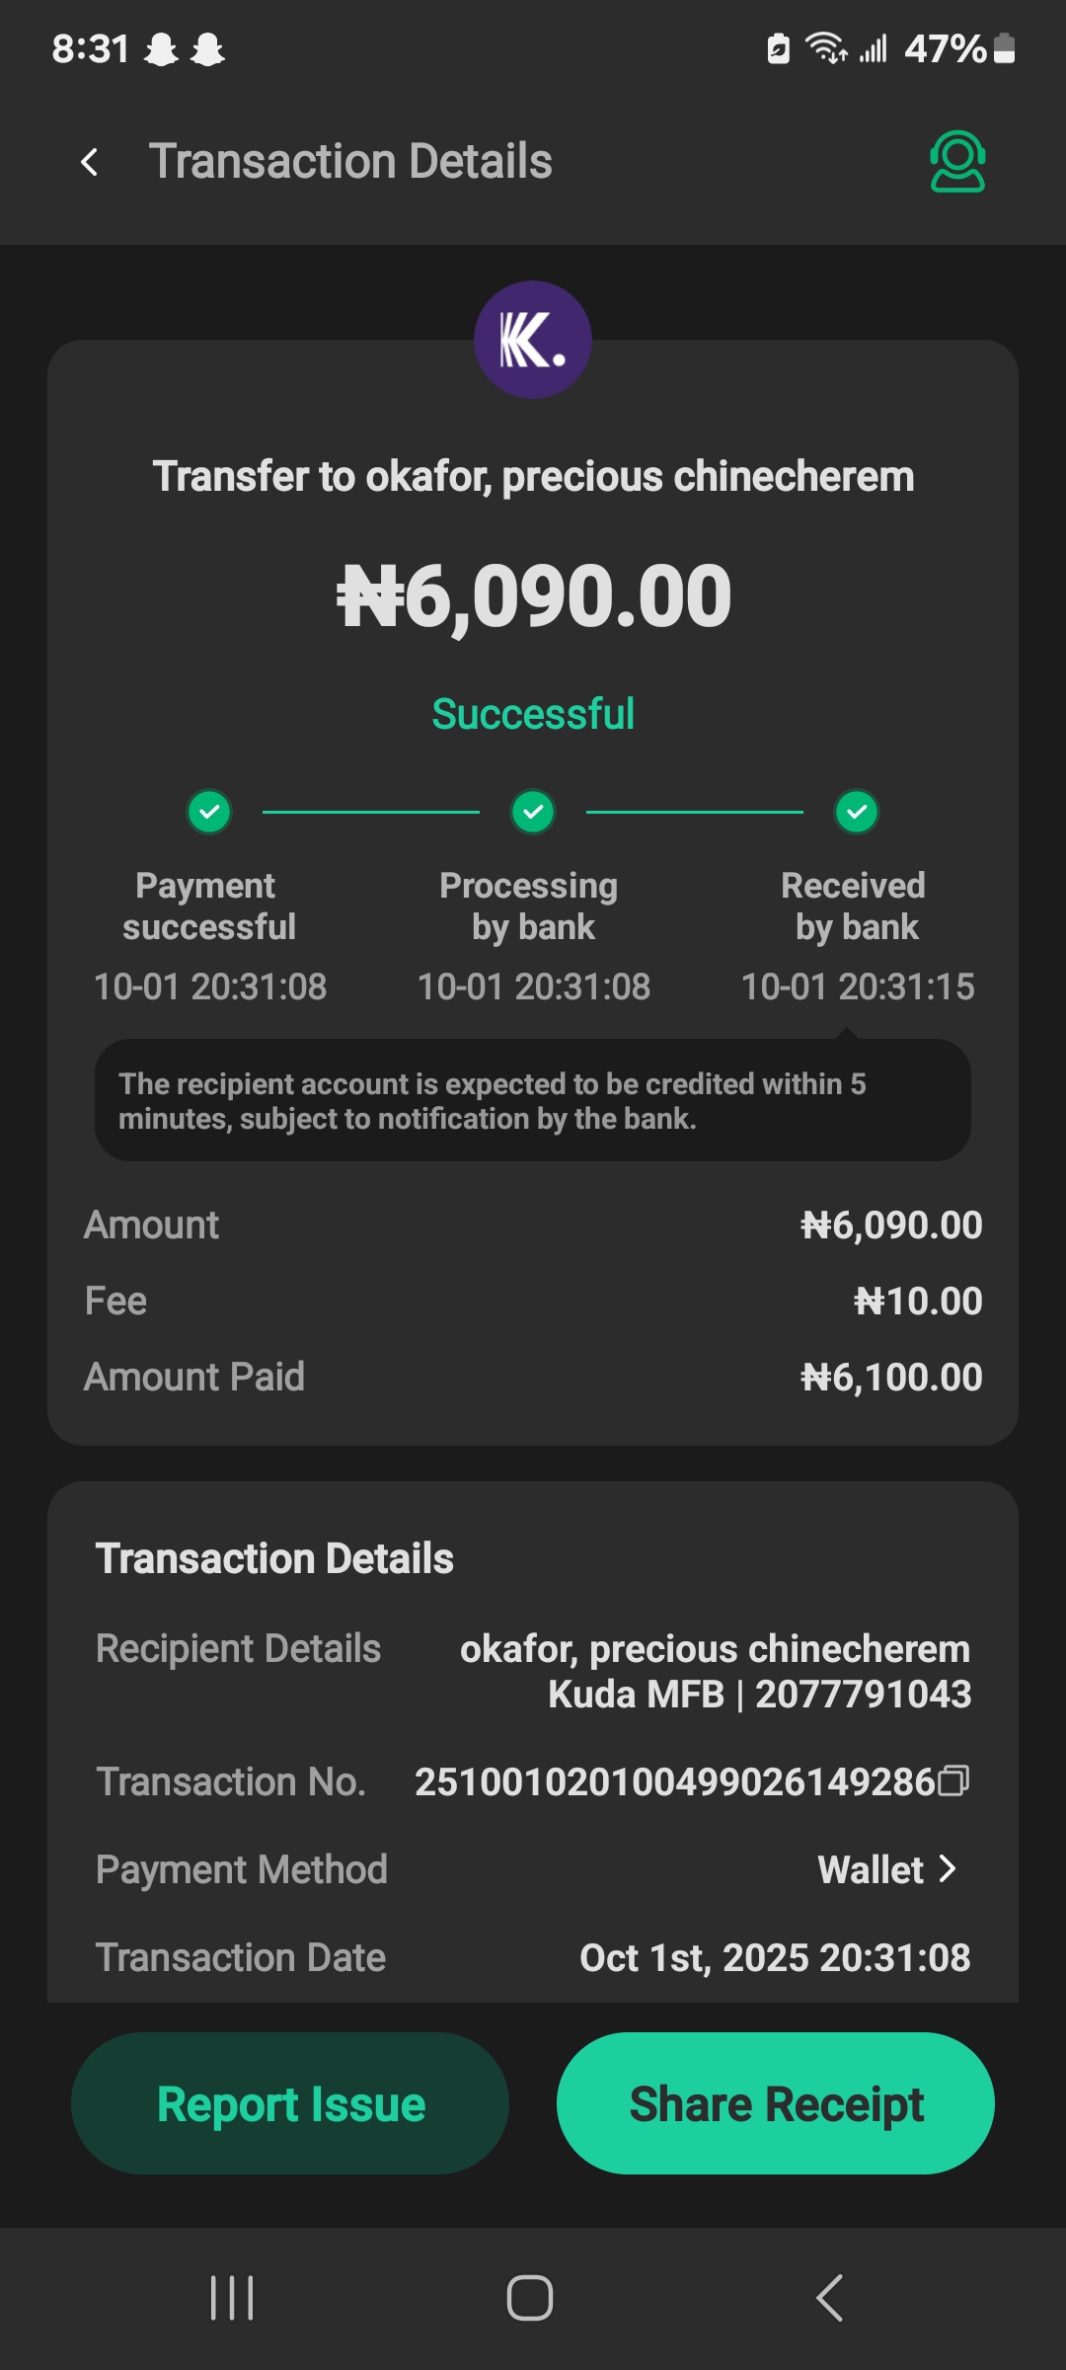The width and height of the screenshot is (1066, 2370).
Task: Open Android recent apps button
Action: click(x=233, y=2297)
